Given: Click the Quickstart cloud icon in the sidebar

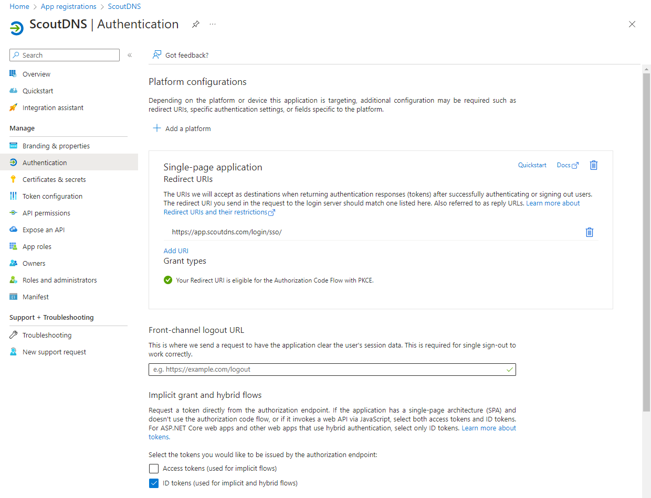Looking at the screenshot, I should (13, 91).
